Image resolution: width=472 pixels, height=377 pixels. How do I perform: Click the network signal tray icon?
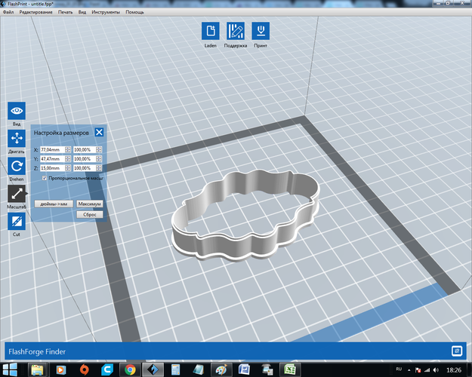tap(427, 370)
